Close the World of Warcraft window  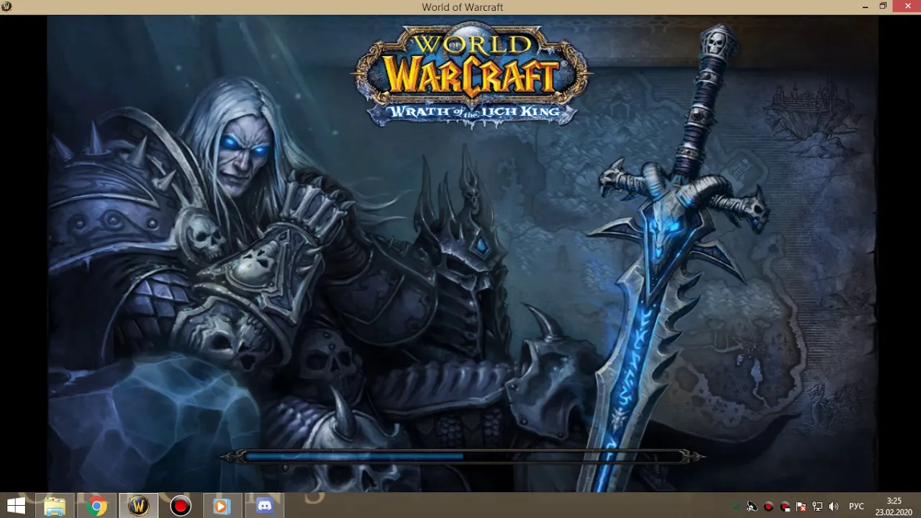click(x=906, y=6)
